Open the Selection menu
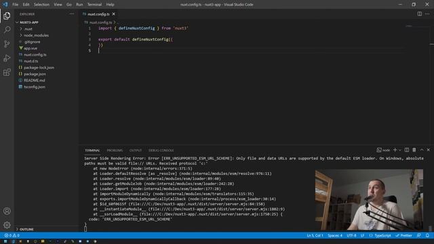The height and width of the screenshot is (244, 434). click(x=41, y=5)
